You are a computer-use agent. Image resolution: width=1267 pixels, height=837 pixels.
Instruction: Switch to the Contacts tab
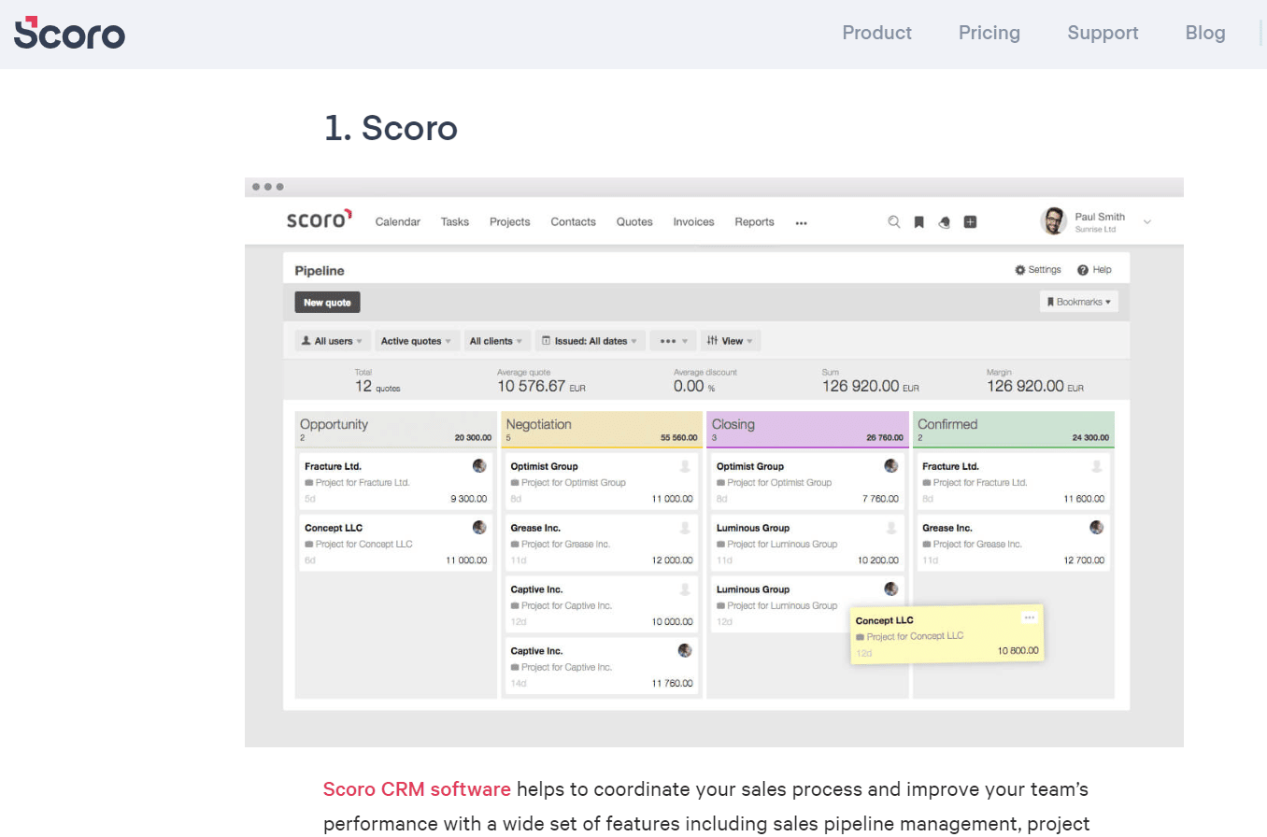[x=573, y=222]
